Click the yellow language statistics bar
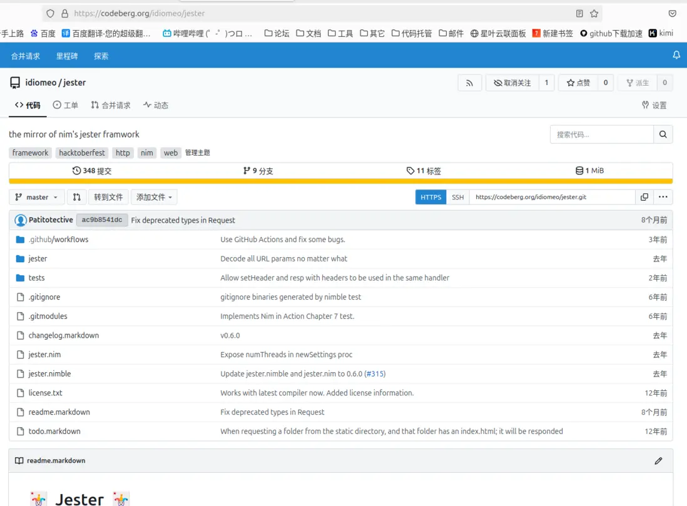The height and width of the screenshot is (506, 687). (x=341, y=181)
